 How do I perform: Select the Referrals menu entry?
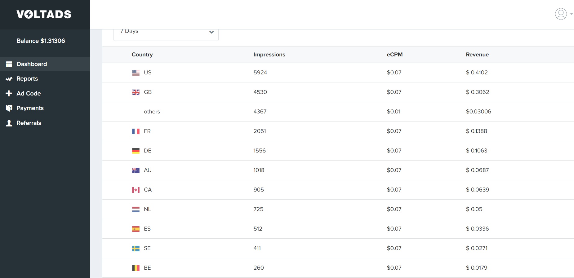point(29,123)
